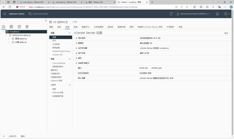Expand the 邮件 settings row

click(x=76, y=58)
